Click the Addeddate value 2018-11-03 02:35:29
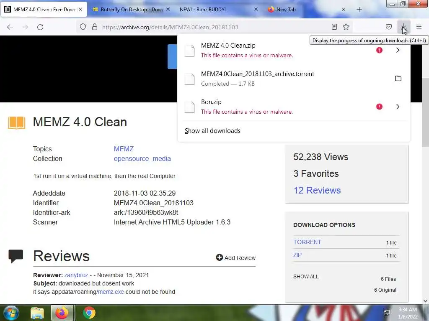 coord(145,193)
